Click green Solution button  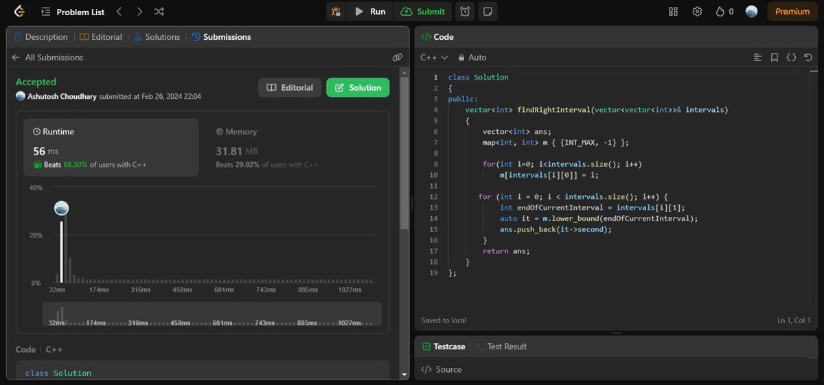358,87
